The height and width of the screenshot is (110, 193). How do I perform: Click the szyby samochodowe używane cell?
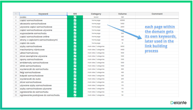point(43,89)
